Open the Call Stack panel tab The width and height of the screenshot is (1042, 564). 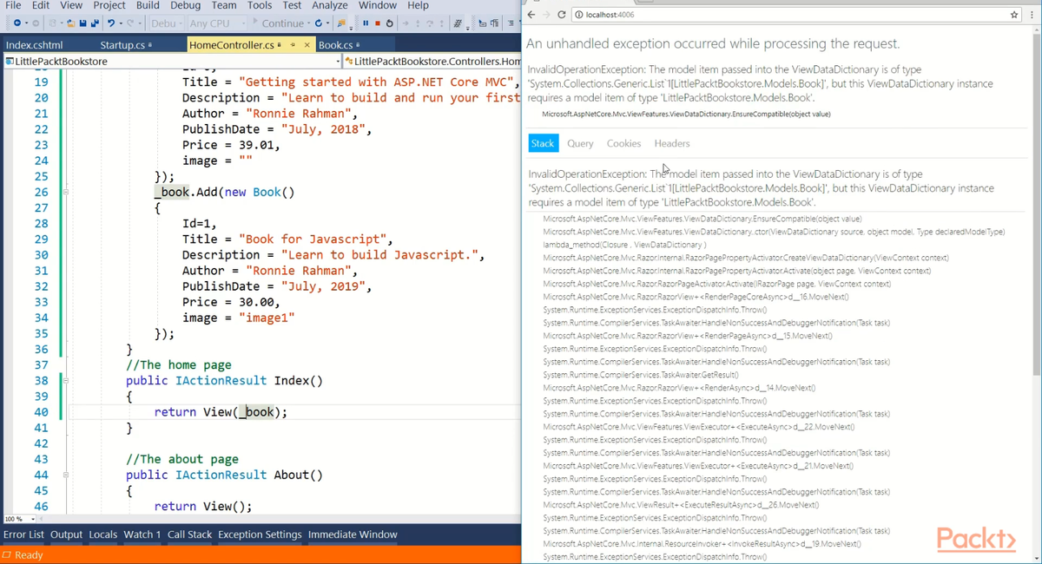coord(189,534)
